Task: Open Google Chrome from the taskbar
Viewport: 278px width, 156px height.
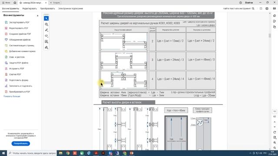Action: pyautogui.click(x=68, y=153)
